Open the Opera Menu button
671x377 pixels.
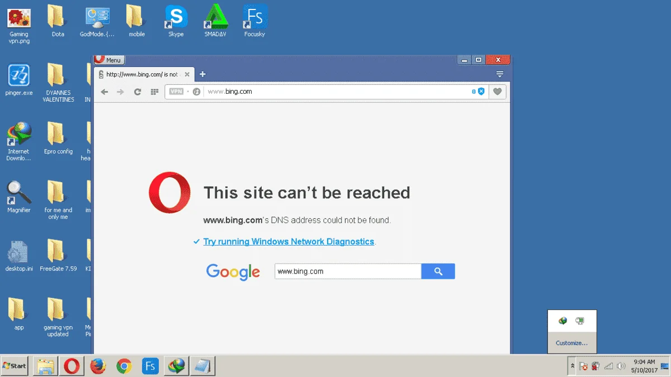(110, 60)
